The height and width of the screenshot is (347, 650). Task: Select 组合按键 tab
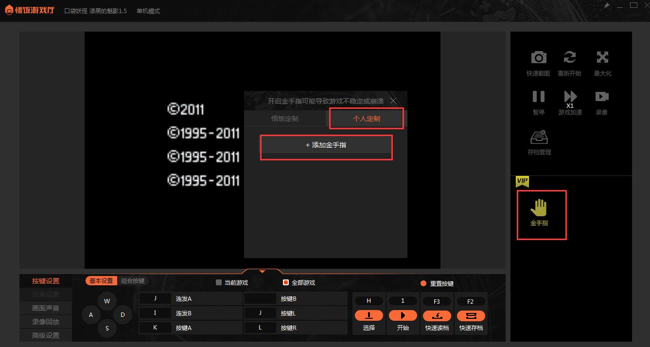[x=132, y=281]
